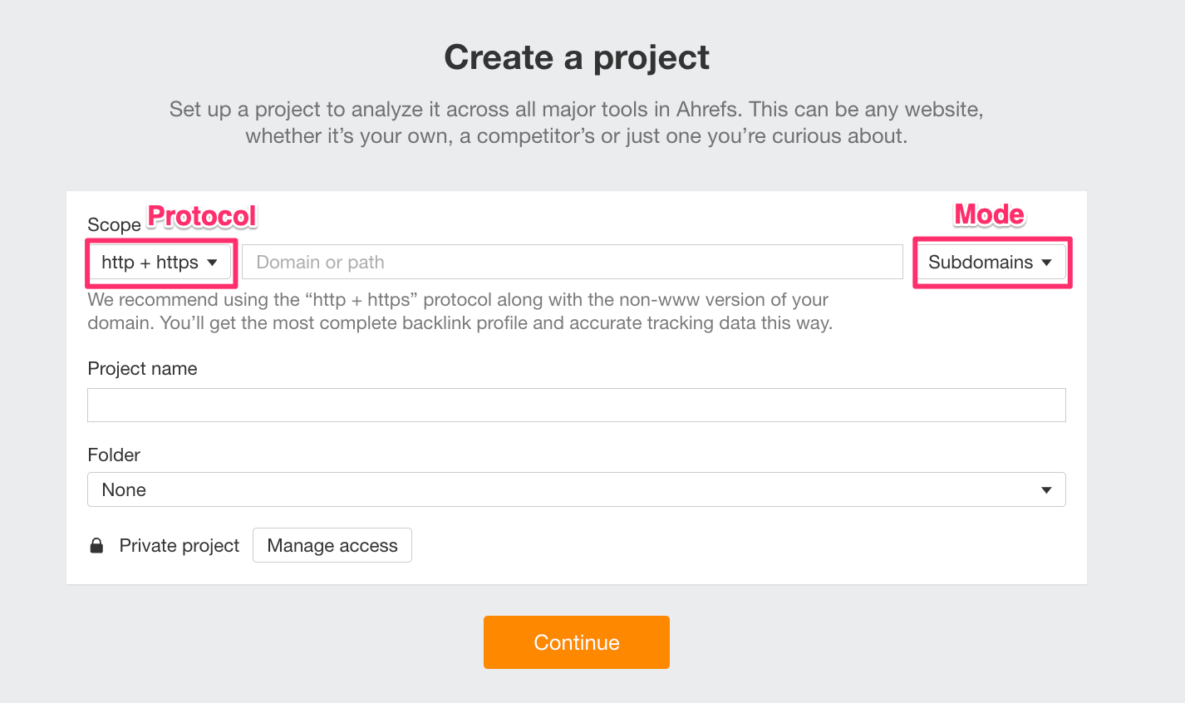
Task: Click the protocol recommendation hint text
Action: tap(460, 312)
